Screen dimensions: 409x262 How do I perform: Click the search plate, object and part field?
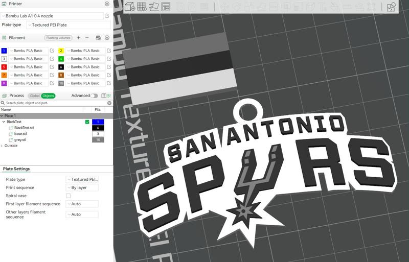pos(56,103)
